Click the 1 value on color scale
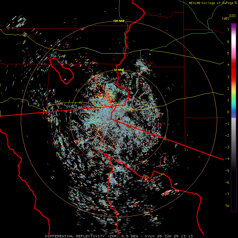 tap(228, 100)
